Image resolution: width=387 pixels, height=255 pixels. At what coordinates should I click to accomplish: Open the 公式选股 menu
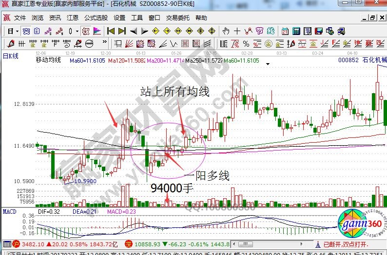[96, 18]
